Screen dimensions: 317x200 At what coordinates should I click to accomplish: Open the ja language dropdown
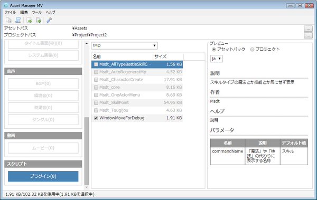(217, 59)
